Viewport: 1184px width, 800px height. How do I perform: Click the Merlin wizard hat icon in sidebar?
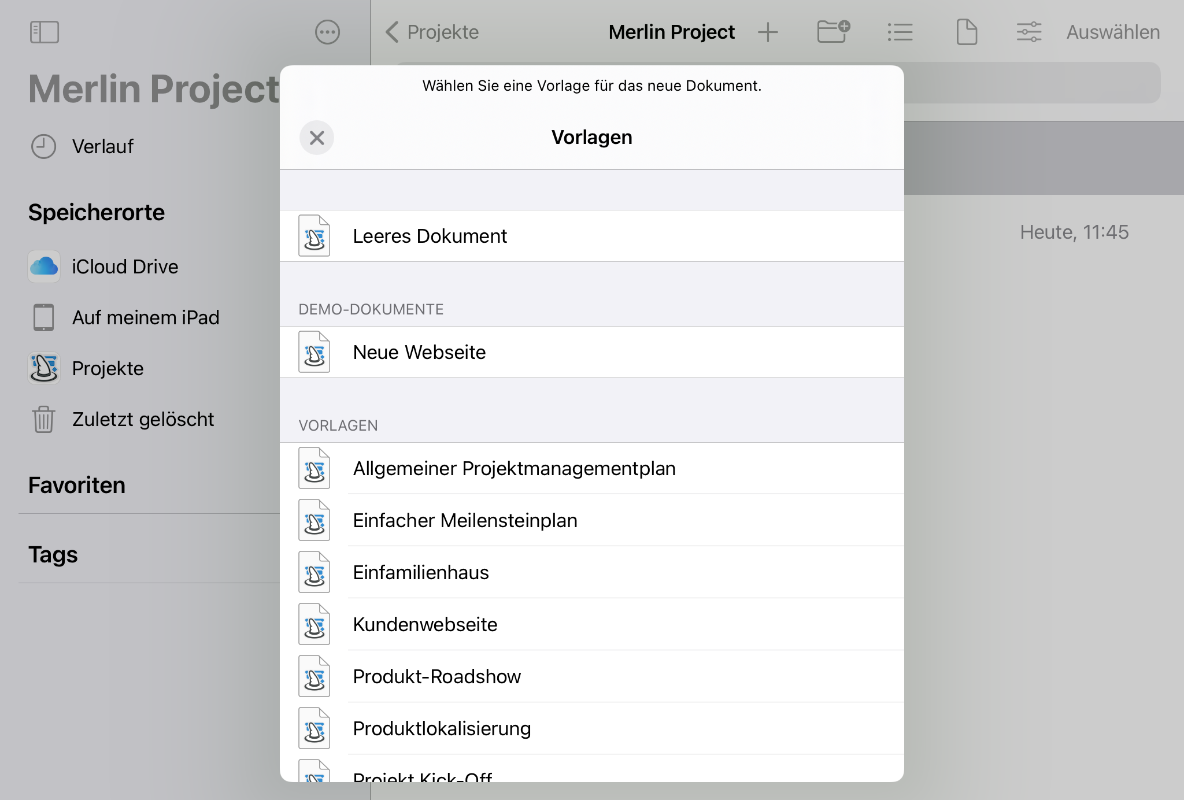click(44, 368)
